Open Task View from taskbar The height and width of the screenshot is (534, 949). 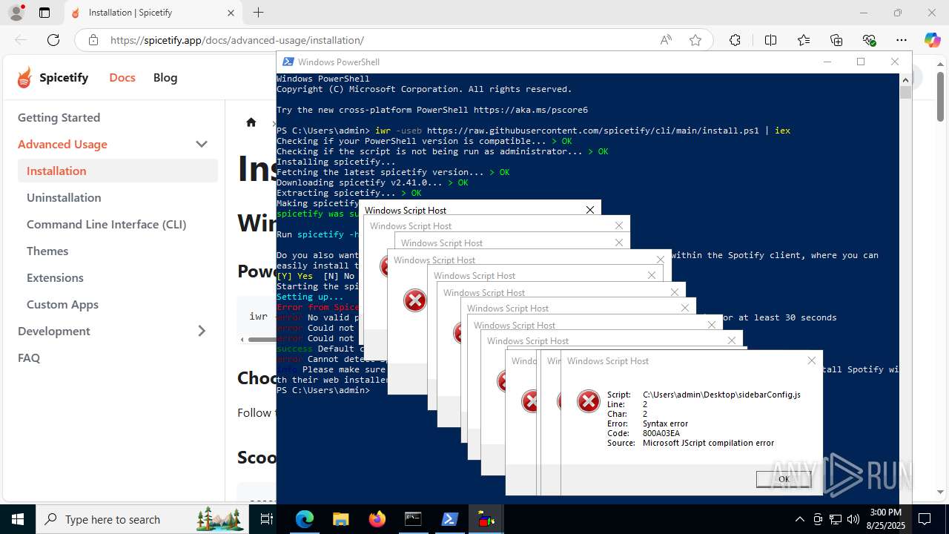click(x=268, y=519)
